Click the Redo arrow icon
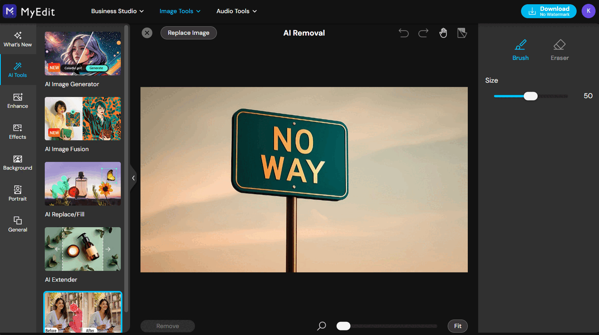This screenshot has height=335, width=599. [x=423, y=33]
